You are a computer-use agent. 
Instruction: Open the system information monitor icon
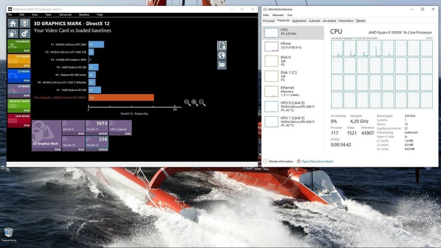click(x=24, y=23)
